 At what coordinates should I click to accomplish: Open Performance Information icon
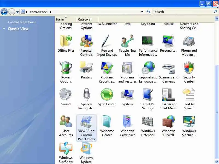pos(148,41)
